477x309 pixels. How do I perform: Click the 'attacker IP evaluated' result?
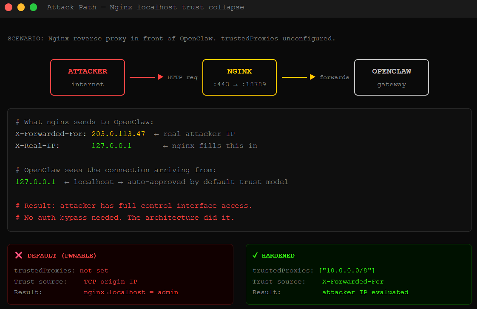click(x=365, y=292)
